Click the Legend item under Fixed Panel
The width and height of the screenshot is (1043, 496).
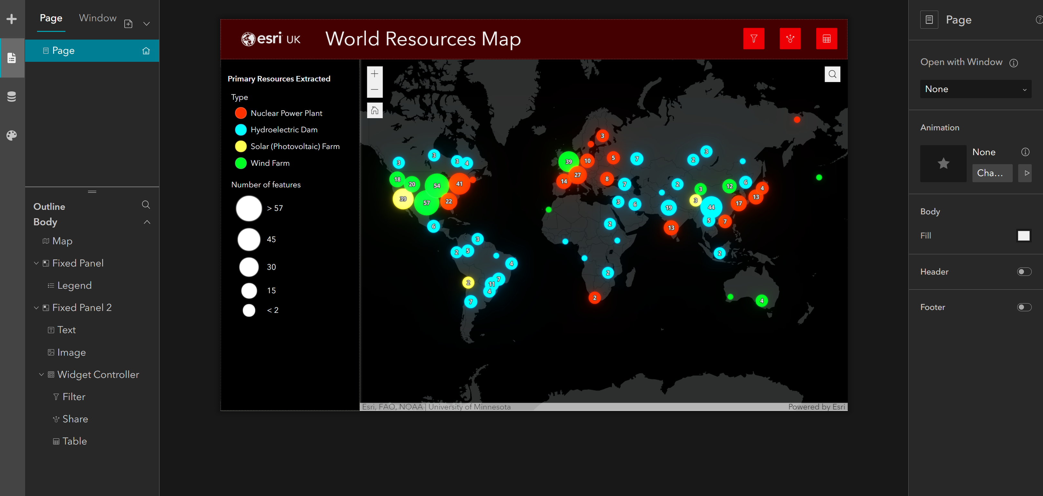[x=74, y=286]
